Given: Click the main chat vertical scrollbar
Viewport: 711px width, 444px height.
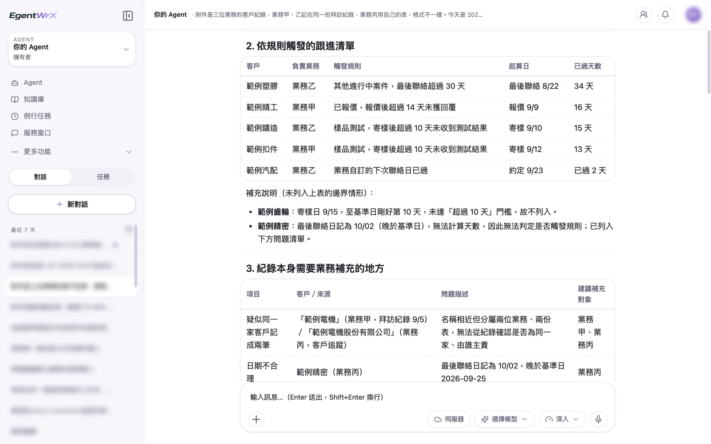Looking at the screenshot, I should pos(708,62).
